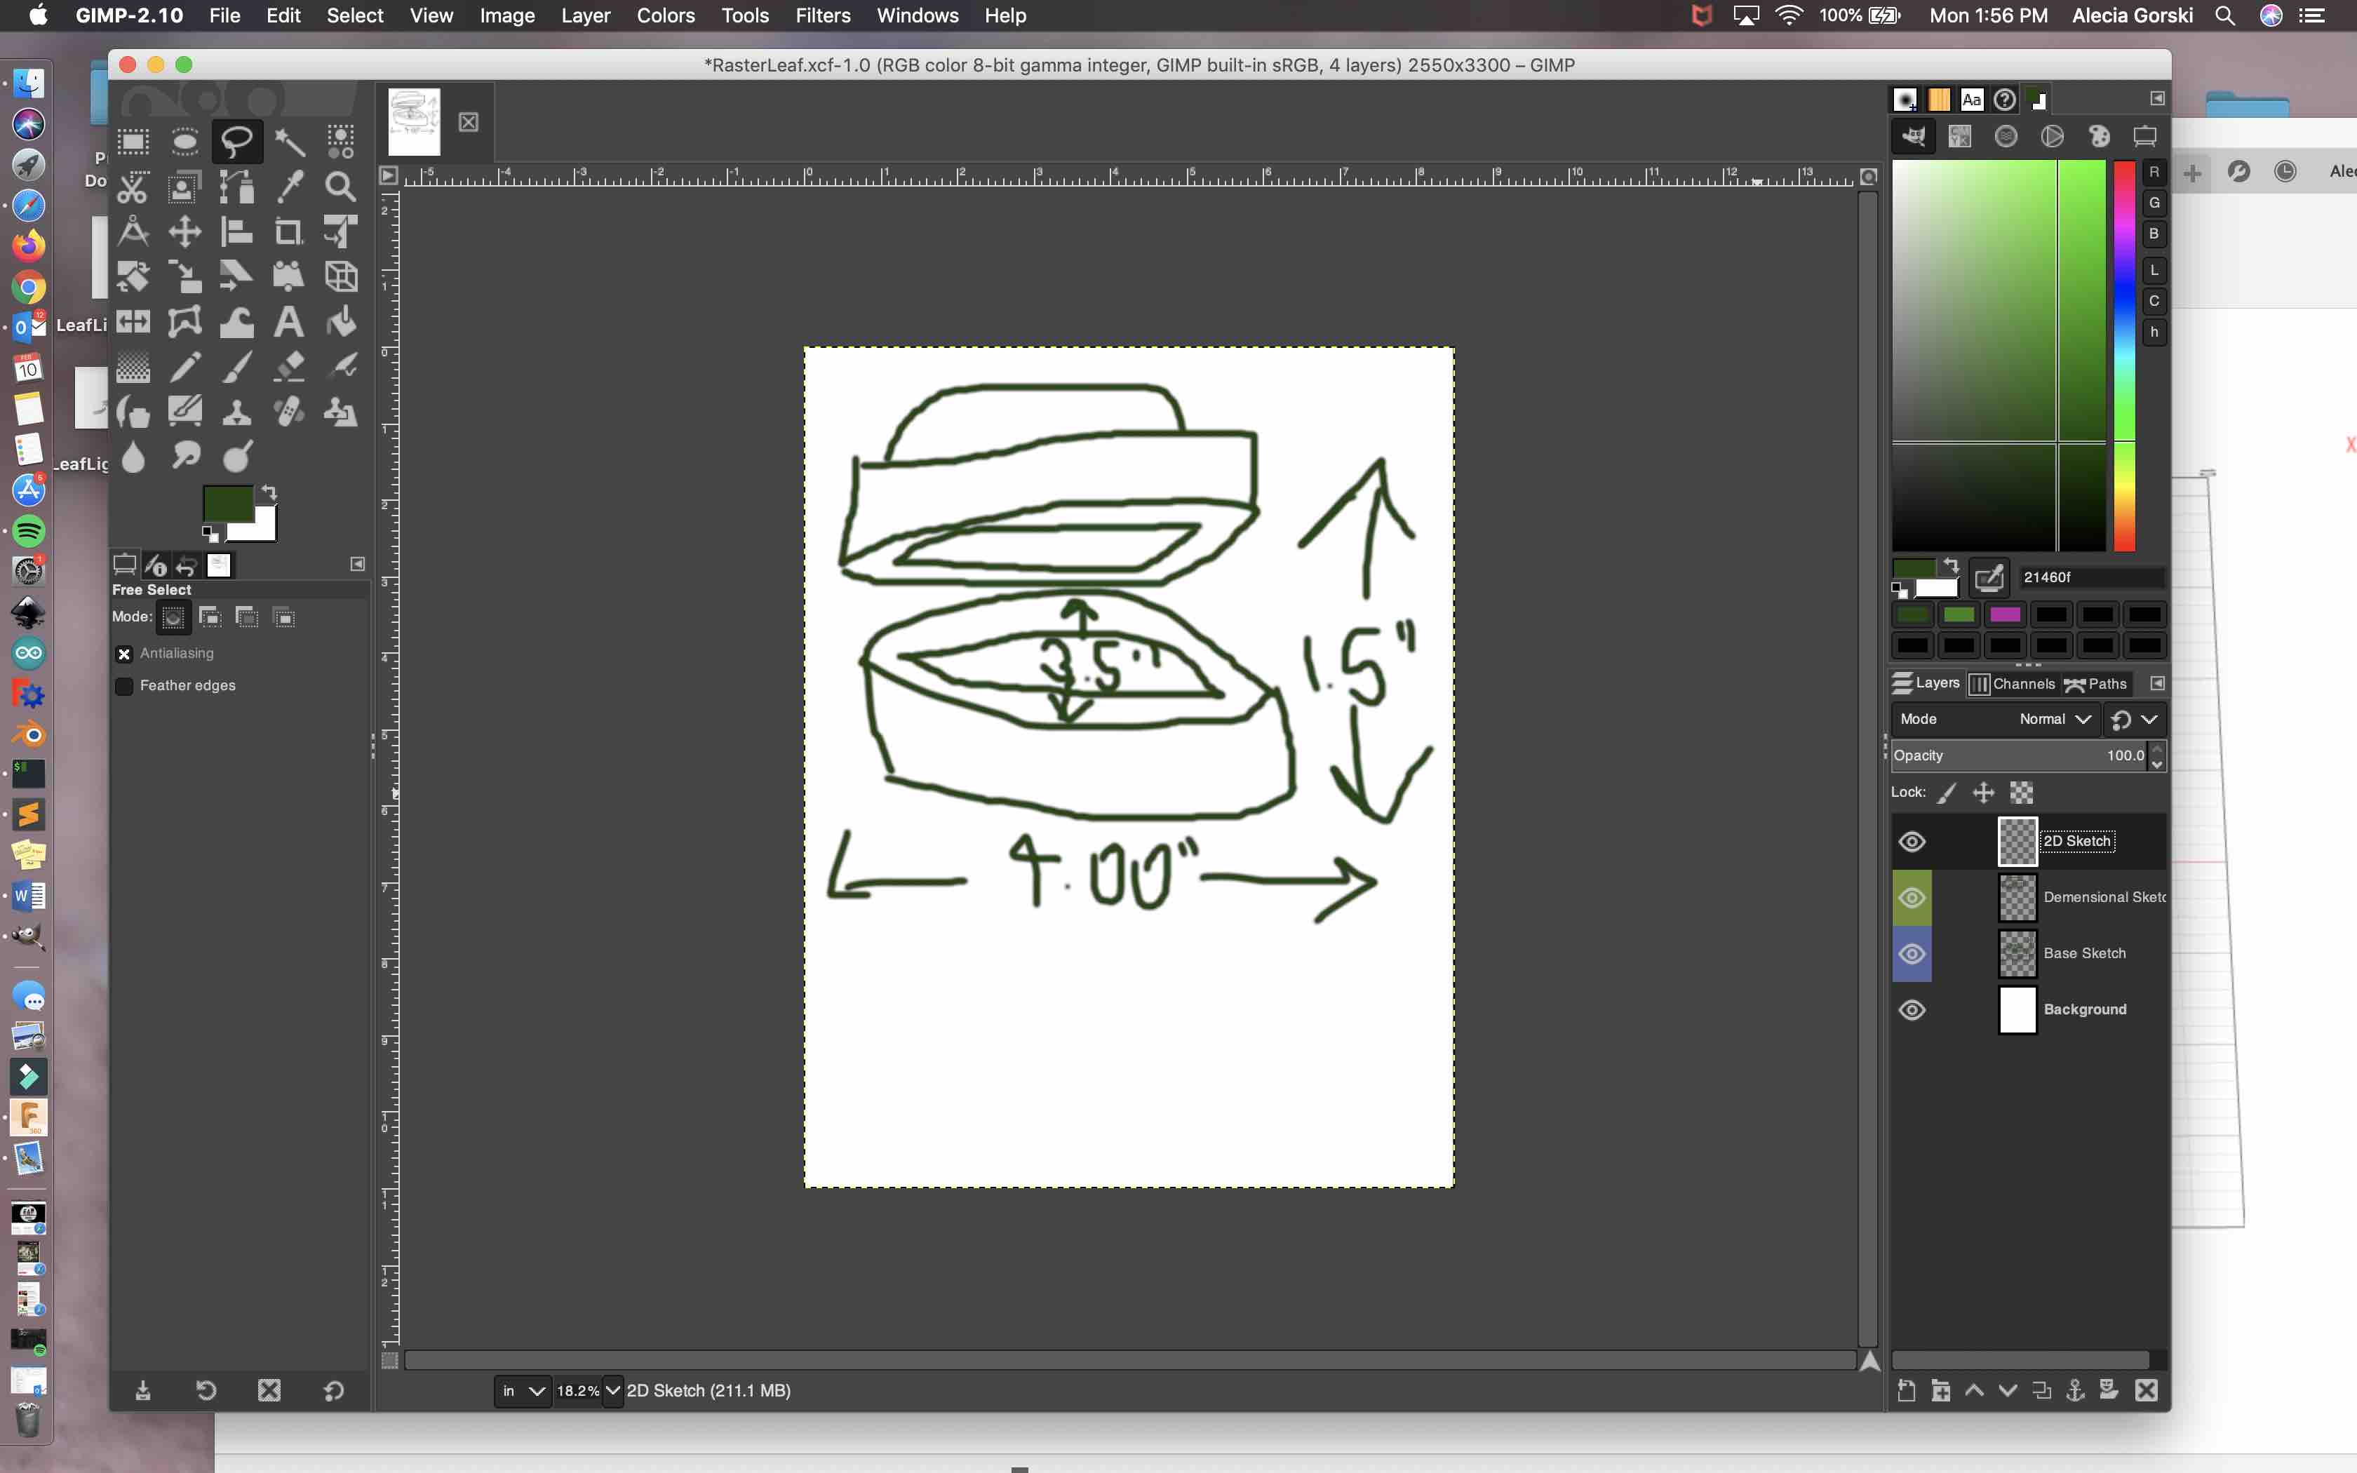Select the Align tool
2357x1473 pixels.
(236, 232)
